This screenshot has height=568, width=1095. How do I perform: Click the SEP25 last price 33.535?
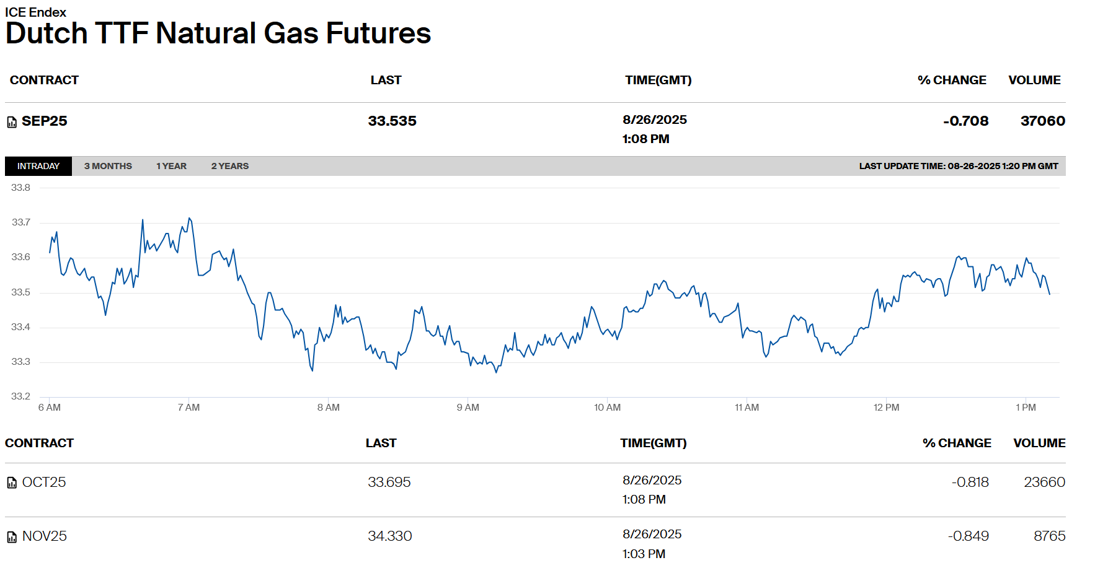(x=392, y=121)
